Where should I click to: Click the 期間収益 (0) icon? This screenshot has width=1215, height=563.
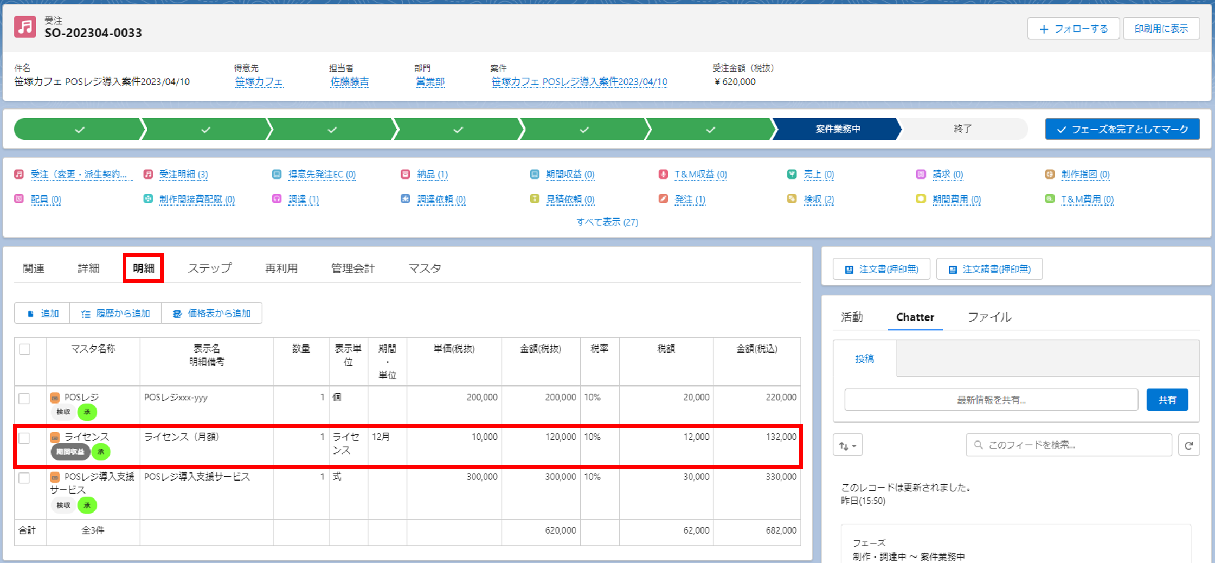[x=535, y=175]
